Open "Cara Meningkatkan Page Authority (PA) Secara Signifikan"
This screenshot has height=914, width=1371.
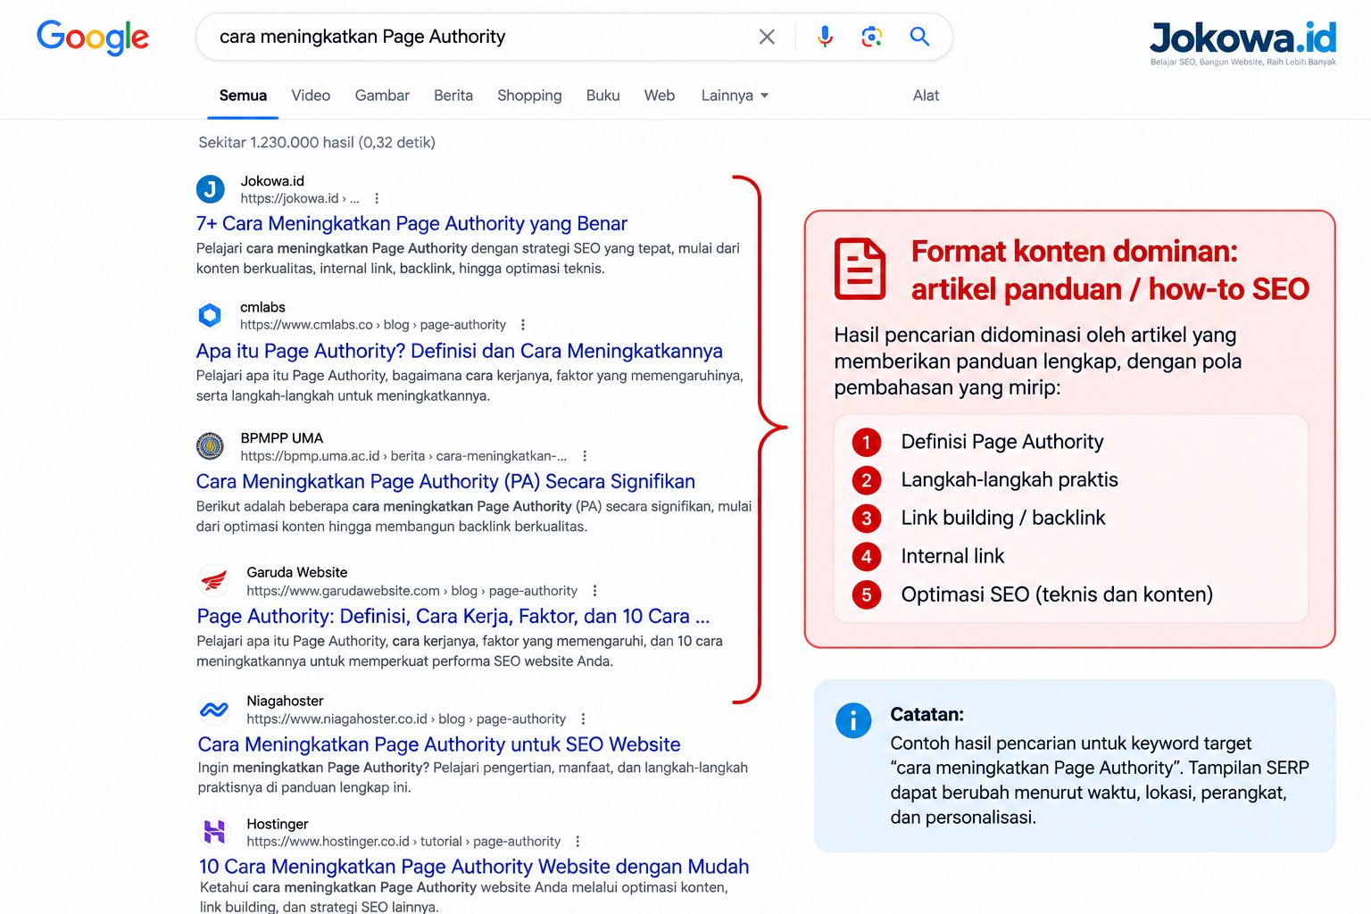click(x=445, y=481)
